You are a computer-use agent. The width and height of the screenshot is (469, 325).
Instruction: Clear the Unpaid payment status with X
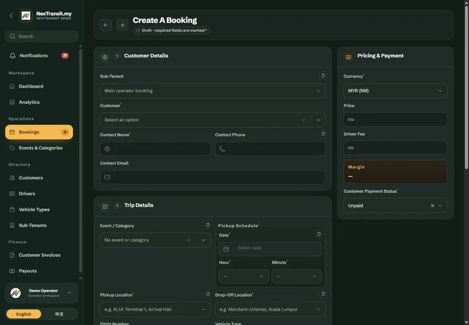[433, 205]
